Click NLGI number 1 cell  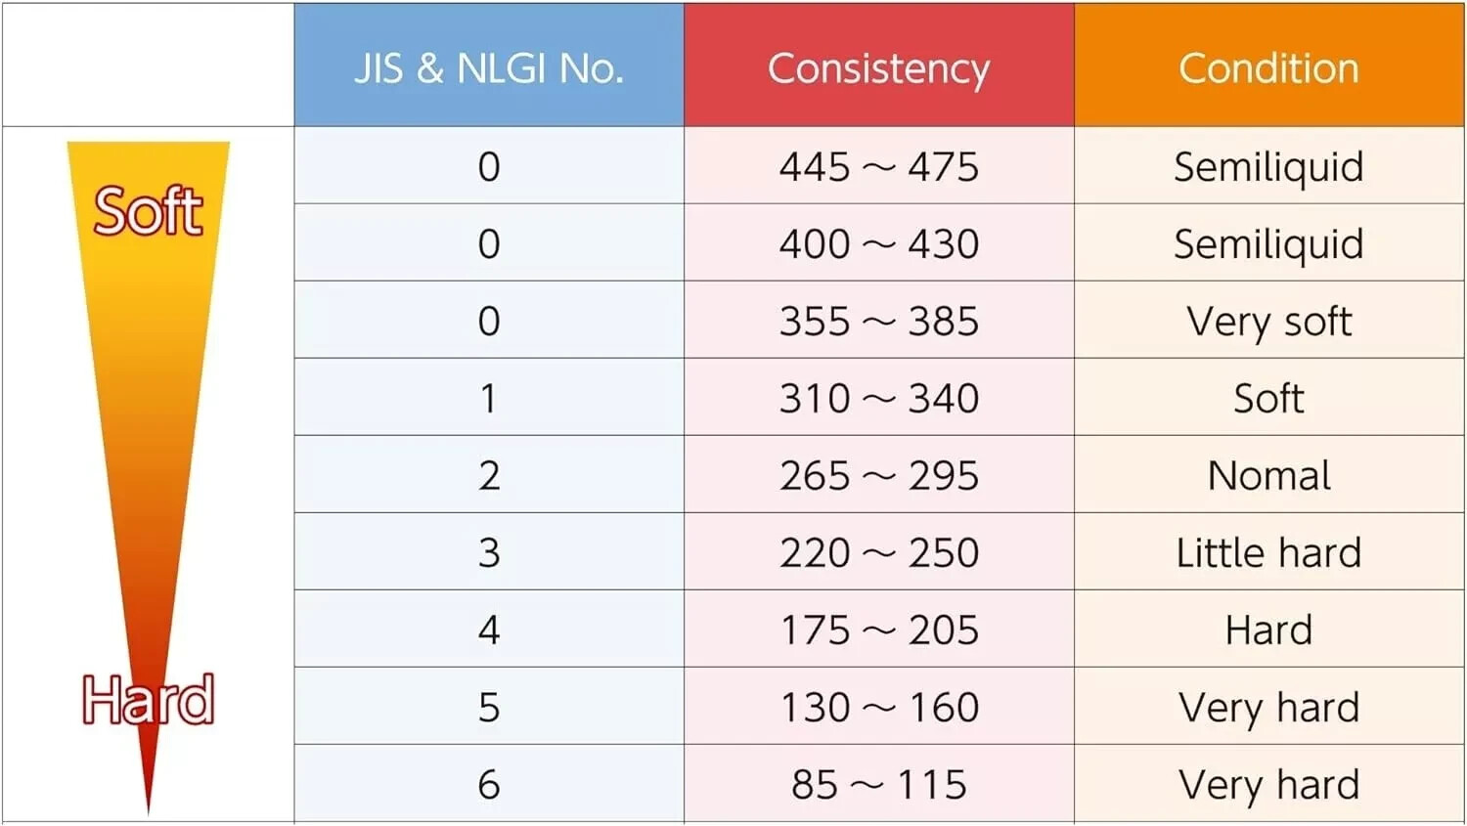(489, 398)
